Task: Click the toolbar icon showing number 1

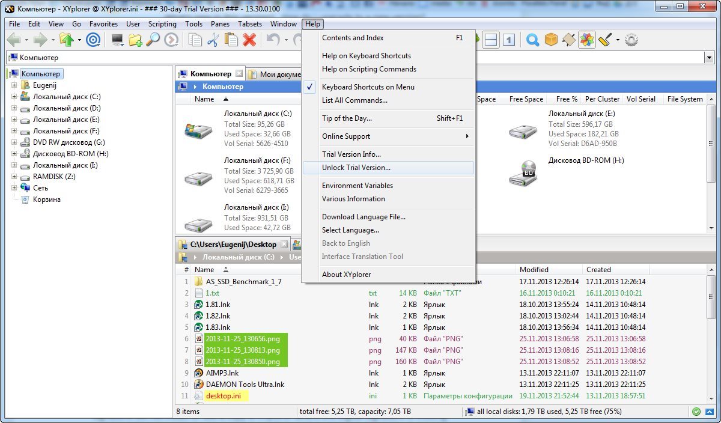Action: 509,40
